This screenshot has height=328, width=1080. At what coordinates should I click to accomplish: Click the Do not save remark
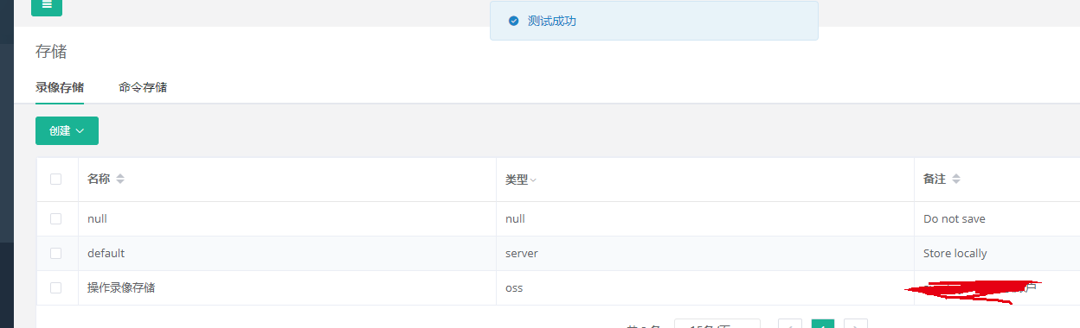coord(955,218)
